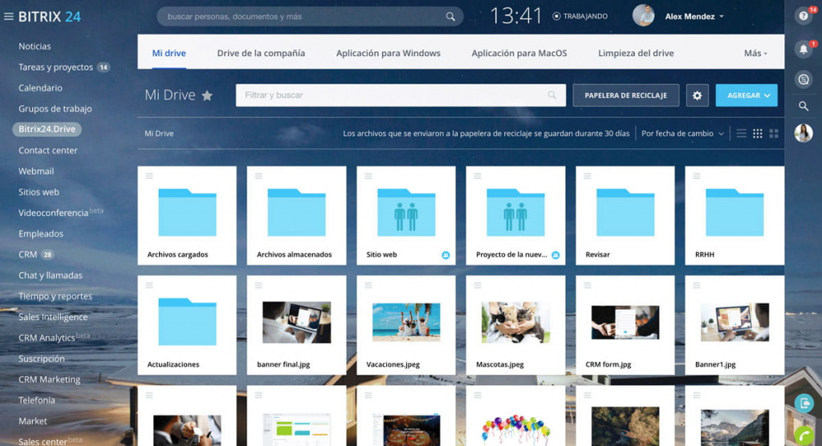Viewport: 822px width, 446px height.
Task: Click the 'Filtrar y buscar' search field
Action: [393, 95]
